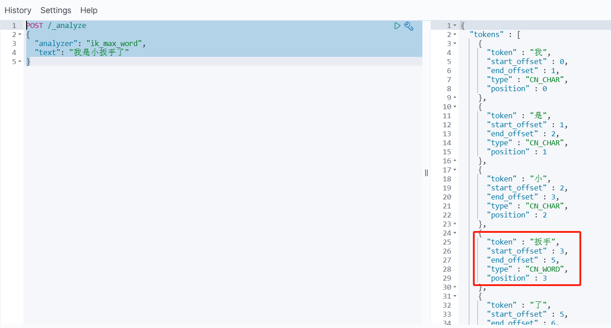Fold the first token object at response line 3

click(x=455, y=44)
